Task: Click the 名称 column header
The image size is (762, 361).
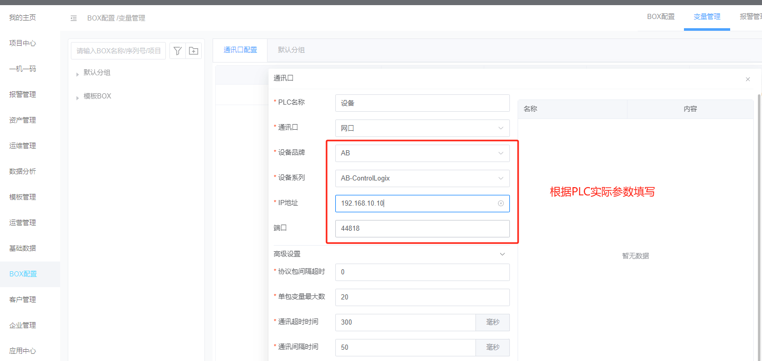Action: 572,109
